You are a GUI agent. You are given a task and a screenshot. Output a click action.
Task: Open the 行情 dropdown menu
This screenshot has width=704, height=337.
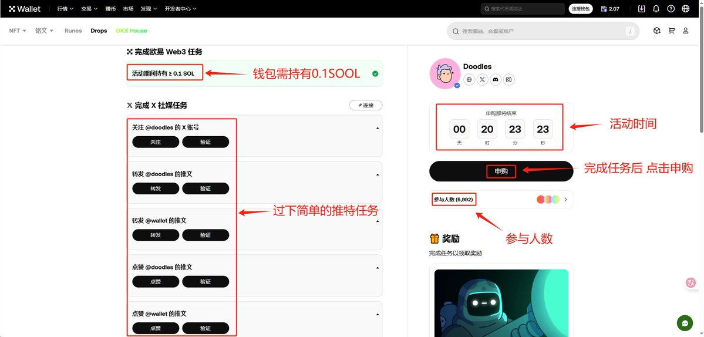[65, 9]
